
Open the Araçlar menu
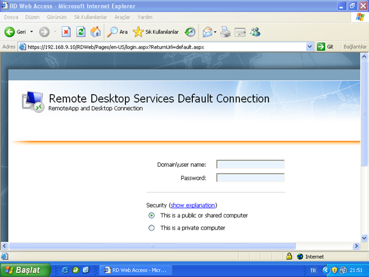pos(122,17)
